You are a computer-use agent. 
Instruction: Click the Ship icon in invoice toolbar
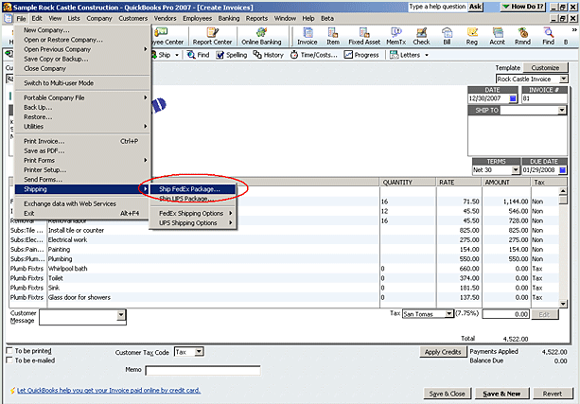(161, 55)
